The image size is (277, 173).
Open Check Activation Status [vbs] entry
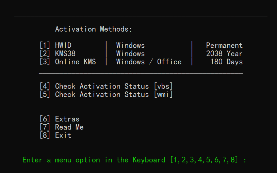tap(106, 86)
